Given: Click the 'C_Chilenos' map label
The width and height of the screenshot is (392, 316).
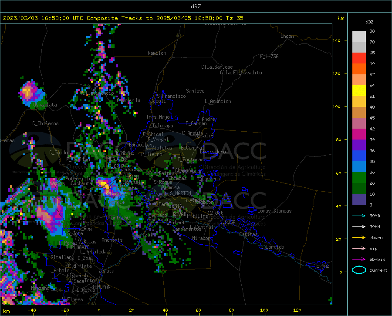Looking at the screenshot, I should tap(45, 123).
